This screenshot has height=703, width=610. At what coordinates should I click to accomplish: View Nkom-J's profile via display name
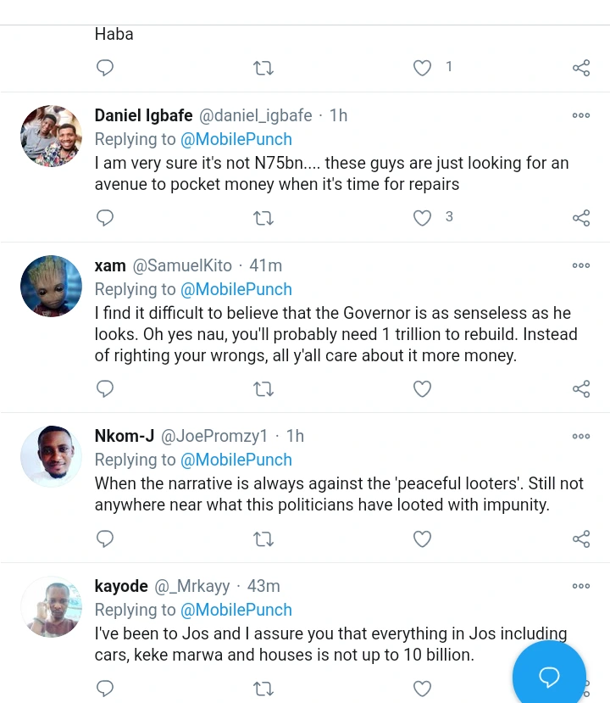point(124,436)
